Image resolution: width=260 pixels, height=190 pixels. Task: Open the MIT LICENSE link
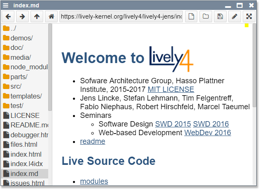171,89
